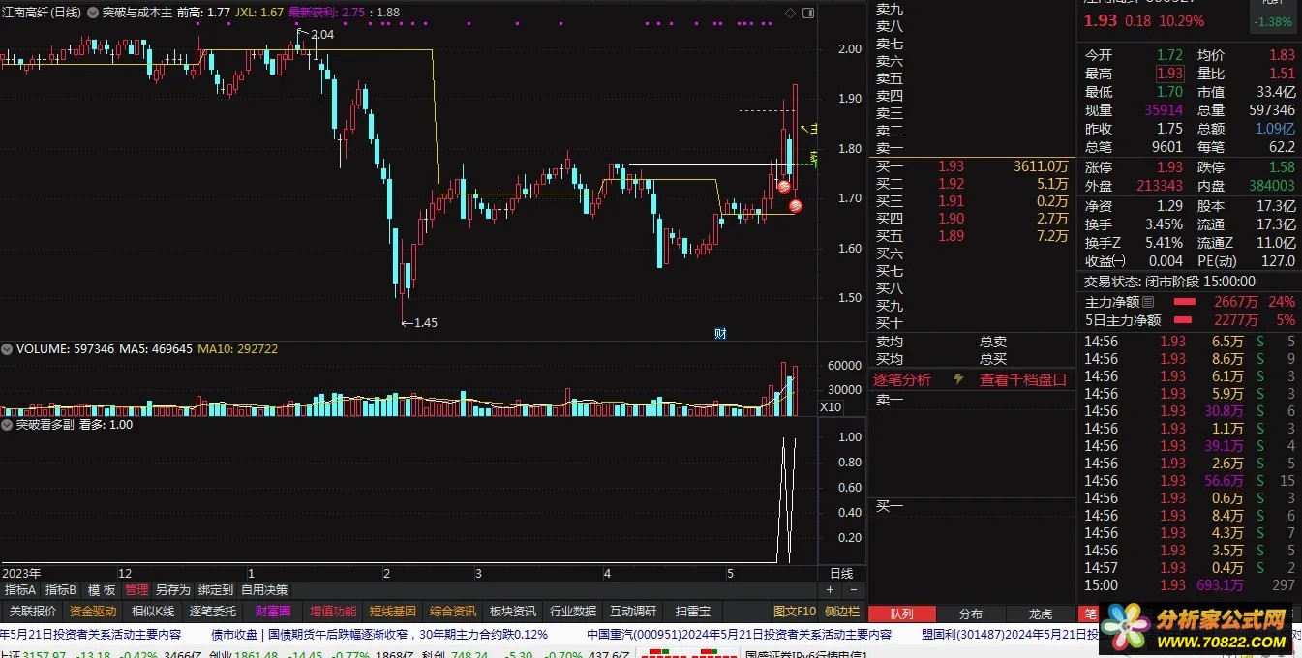The width and height of the screenshot is (1302, 658).
Task: Click the 14:57 trade row
Action: click(1190, 567)
